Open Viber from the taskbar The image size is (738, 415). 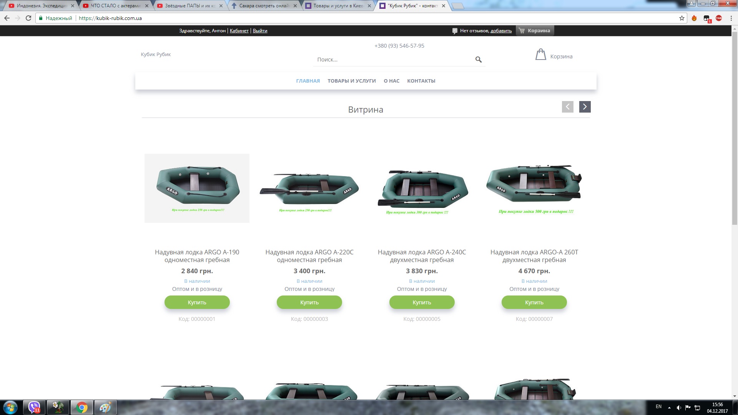[x=34, y=407]
